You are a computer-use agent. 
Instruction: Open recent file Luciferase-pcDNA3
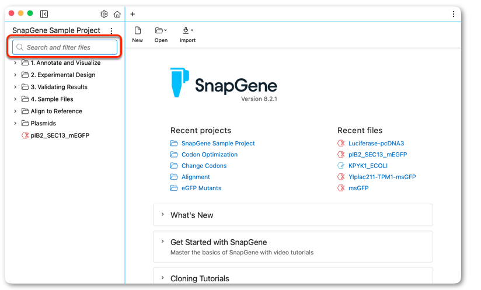click(376, 143)
